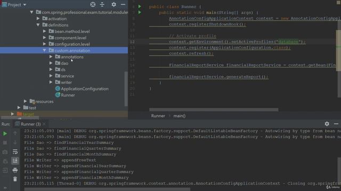Image resolution: width=341 pixels, height=191 pixels.
Task: Collapse the definitions package
Action: click(x=38, y=25)
